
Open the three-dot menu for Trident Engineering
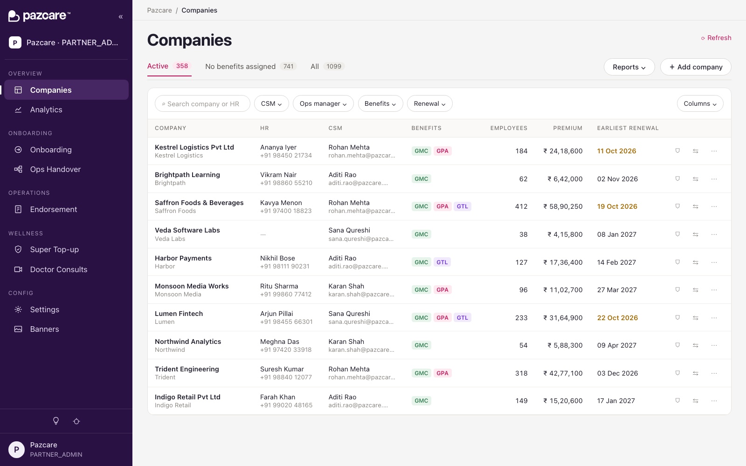point(714,373)
